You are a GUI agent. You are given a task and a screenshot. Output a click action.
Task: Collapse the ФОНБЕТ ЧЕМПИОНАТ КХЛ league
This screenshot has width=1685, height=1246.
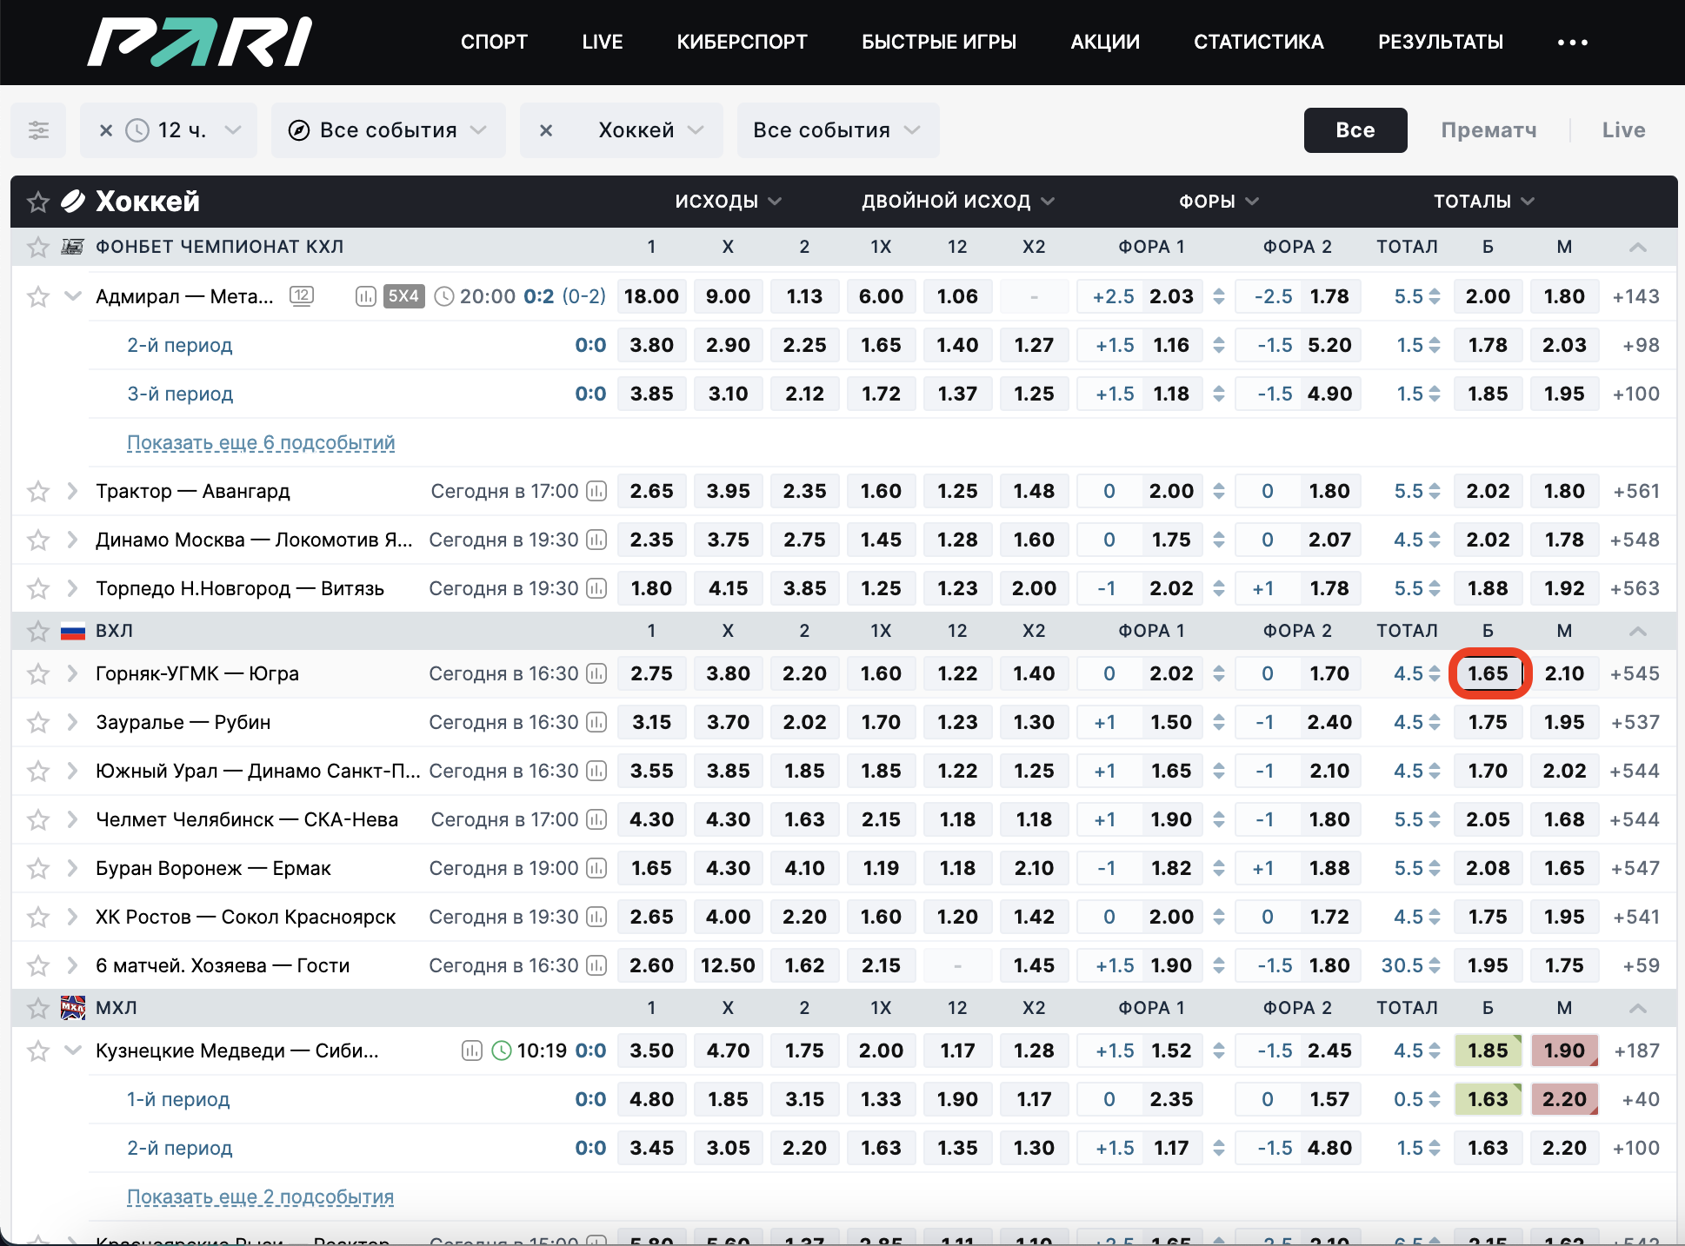pos(1637,247)
